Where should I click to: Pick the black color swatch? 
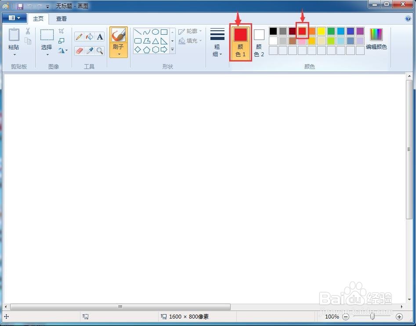(273, 31)
